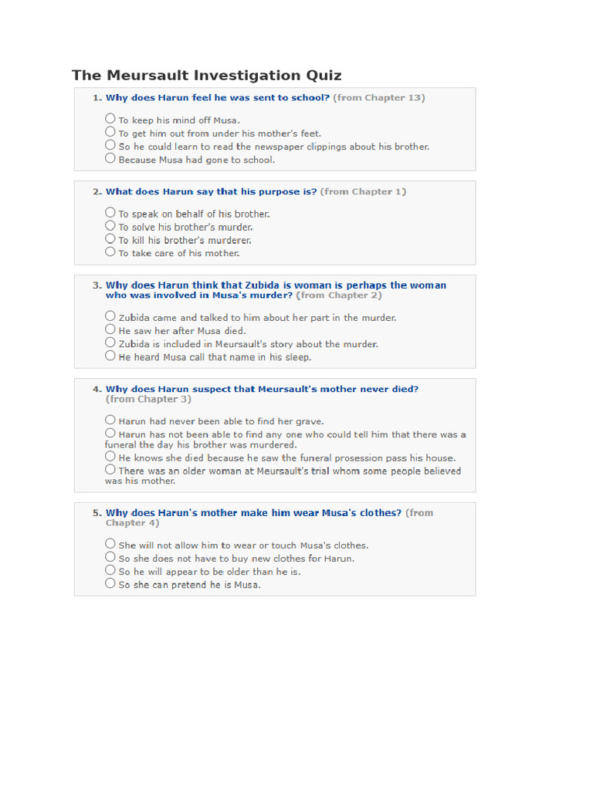Click question 1 about Harun sent to school
This screenshot has height=790, width=593.
click(218, 98)
